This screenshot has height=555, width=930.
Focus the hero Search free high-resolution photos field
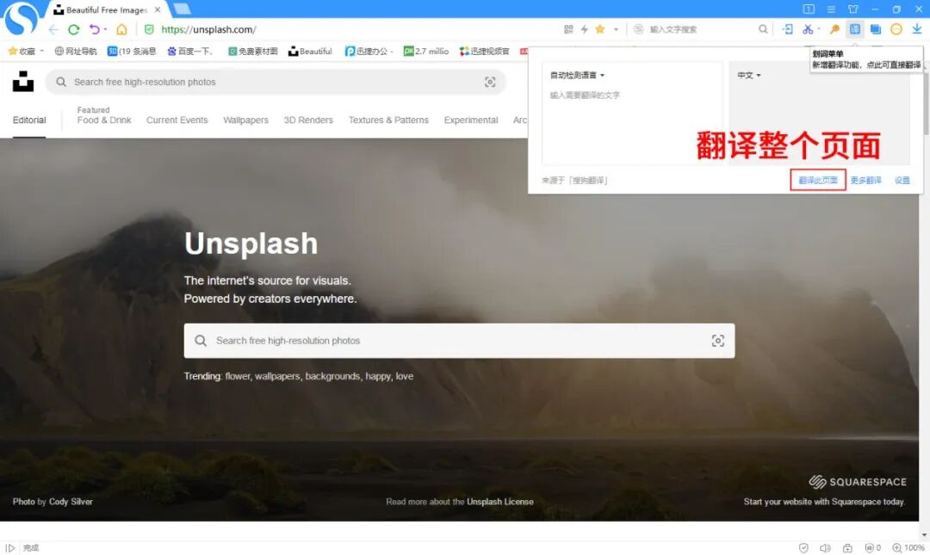pyautogui.click(x=459, y=341)
